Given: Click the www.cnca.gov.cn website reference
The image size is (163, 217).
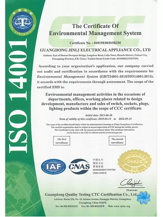Looking at the screenshot, I should pos(114,133).
